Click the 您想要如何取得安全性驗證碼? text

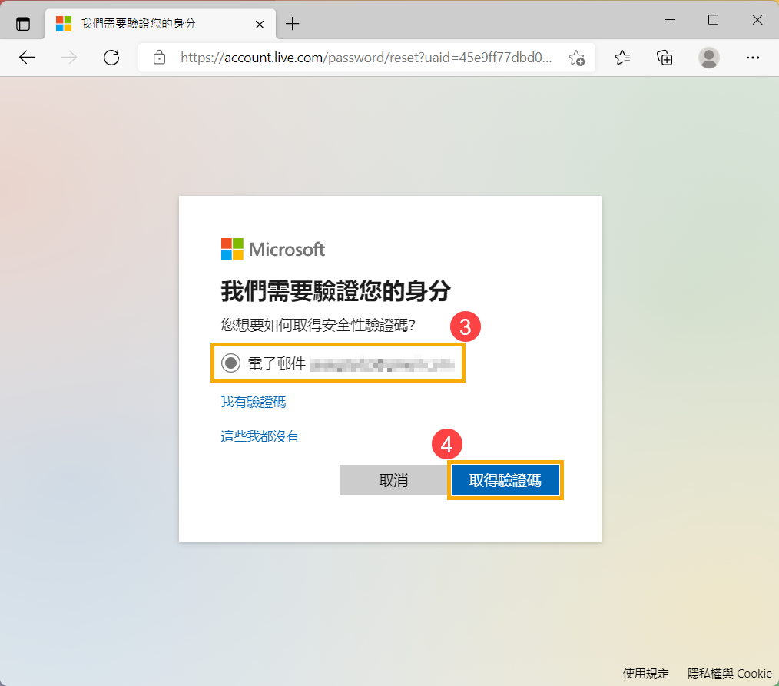point(318,326)
